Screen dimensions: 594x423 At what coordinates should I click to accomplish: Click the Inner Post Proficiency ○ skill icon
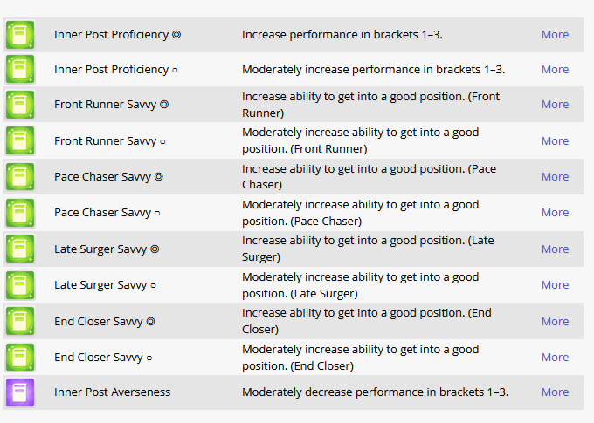coord(20,70)
